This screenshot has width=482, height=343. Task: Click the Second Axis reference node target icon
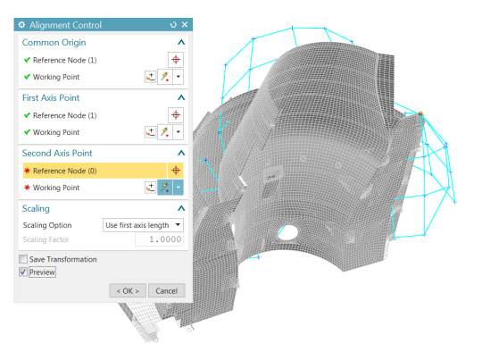176,171
